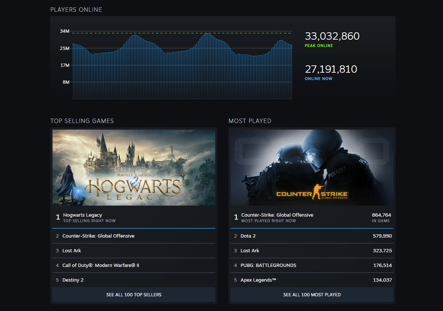
Task: Click SEE ALL 100 TOP SELLERS
Action: pyautogui.click(x=134, y=294)
